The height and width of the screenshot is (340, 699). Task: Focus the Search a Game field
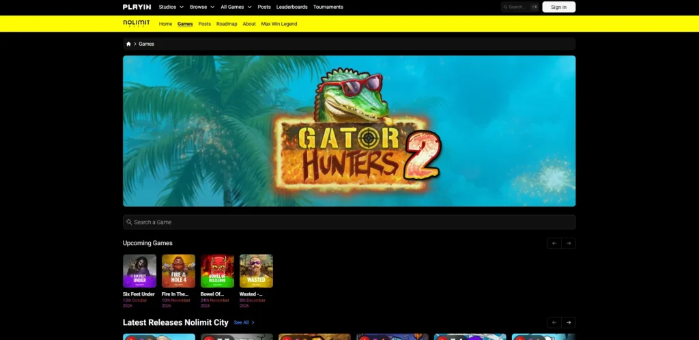tap(349, 222)
